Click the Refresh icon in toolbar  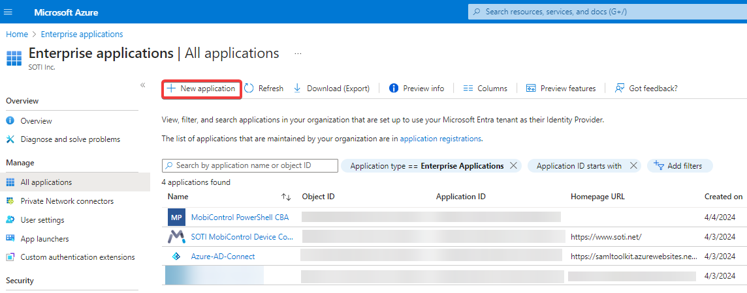tap(249, 89)
